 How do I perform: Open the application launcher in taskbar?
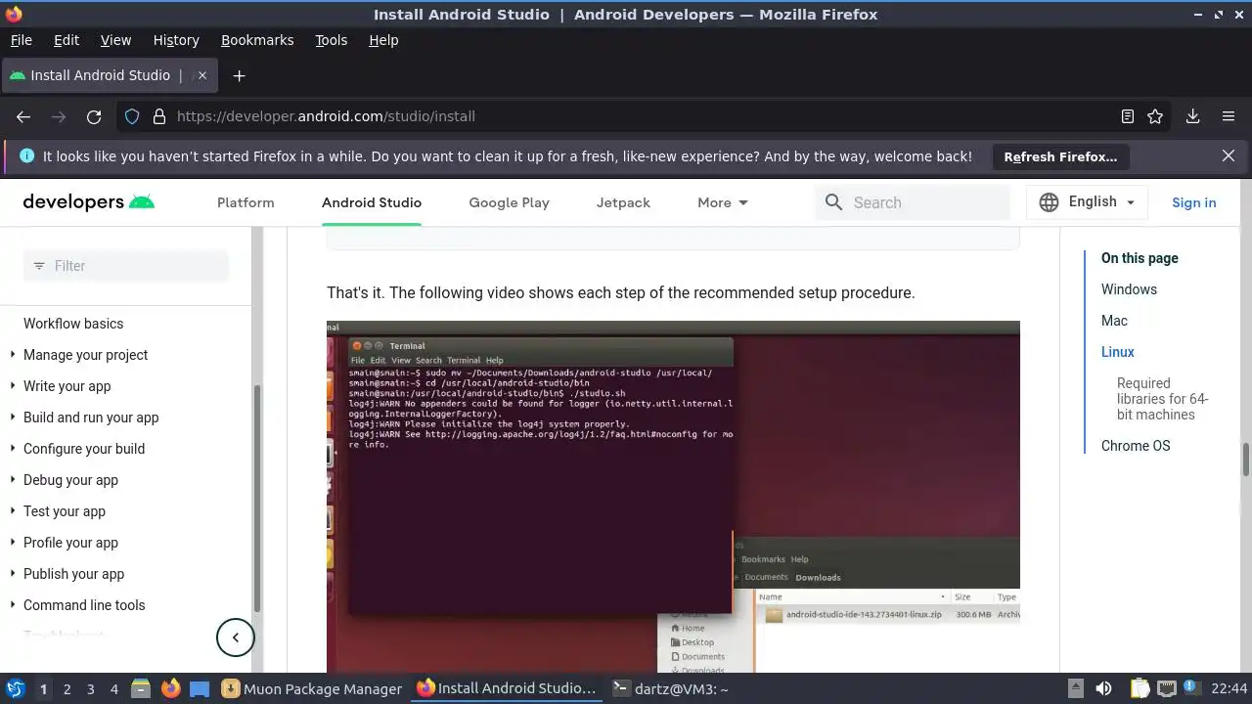pos(15,688)
